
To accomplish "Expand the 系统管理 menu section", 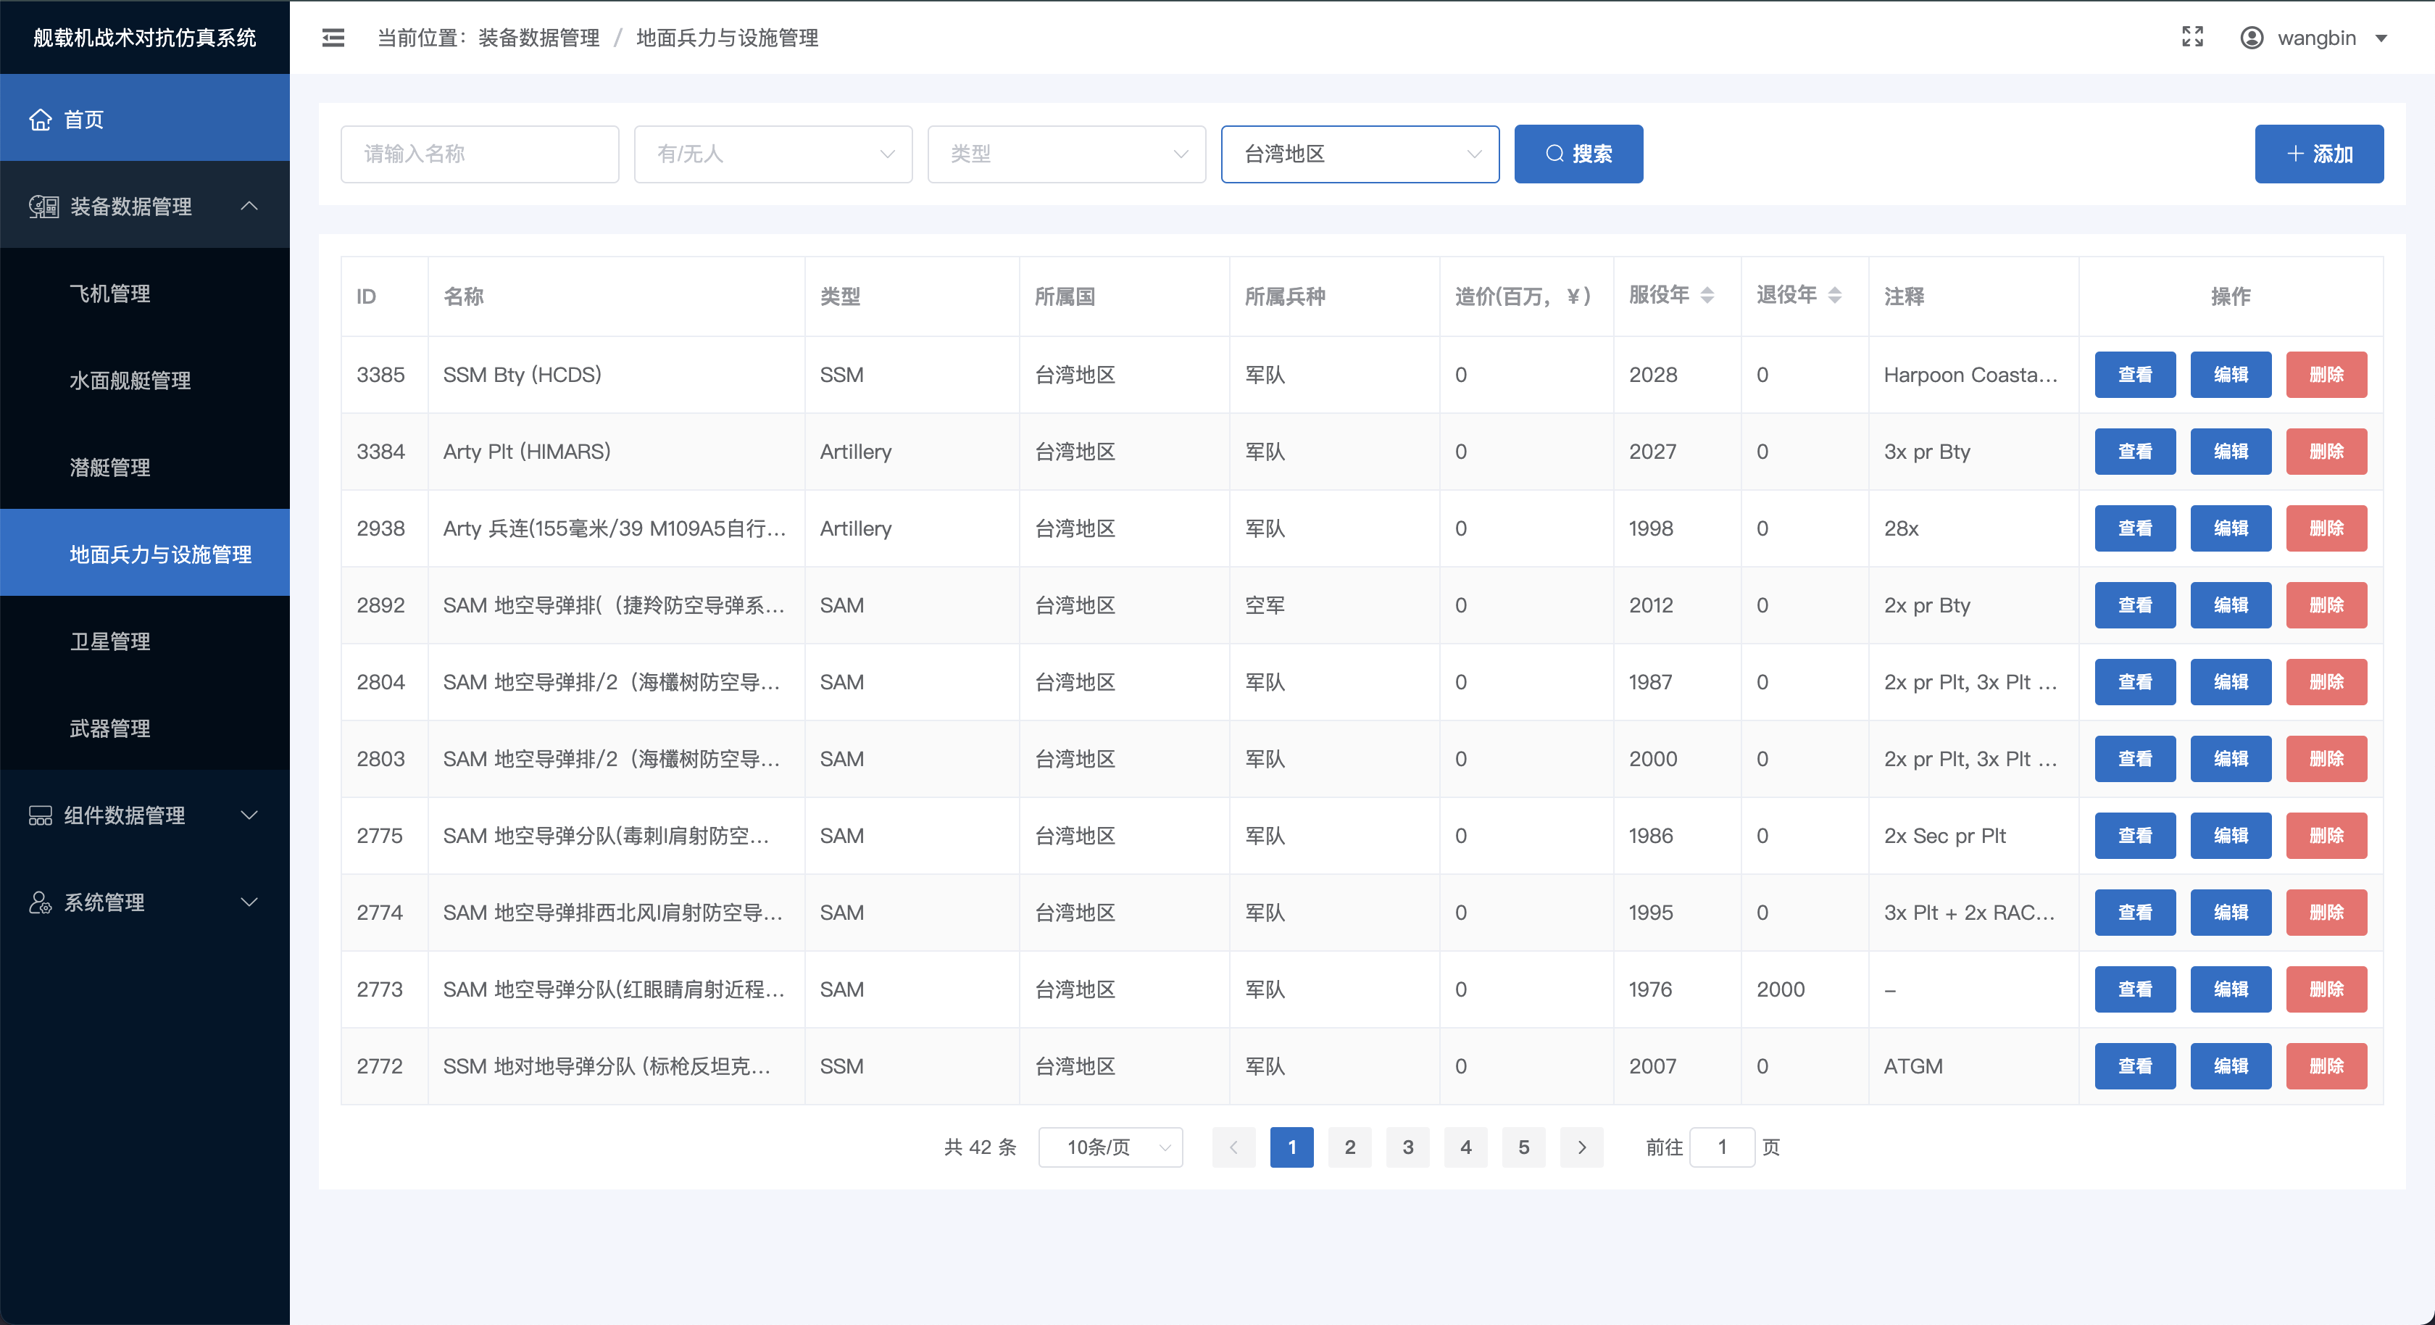I will 249,902.
